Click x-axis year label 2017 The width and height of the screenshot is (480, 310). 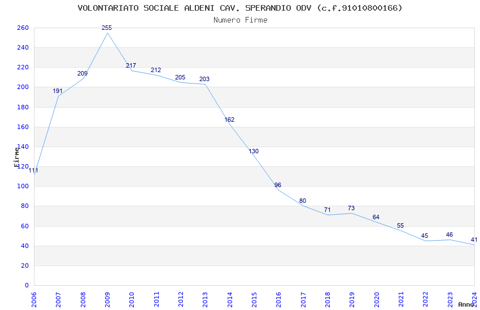[x=303, y=299]
